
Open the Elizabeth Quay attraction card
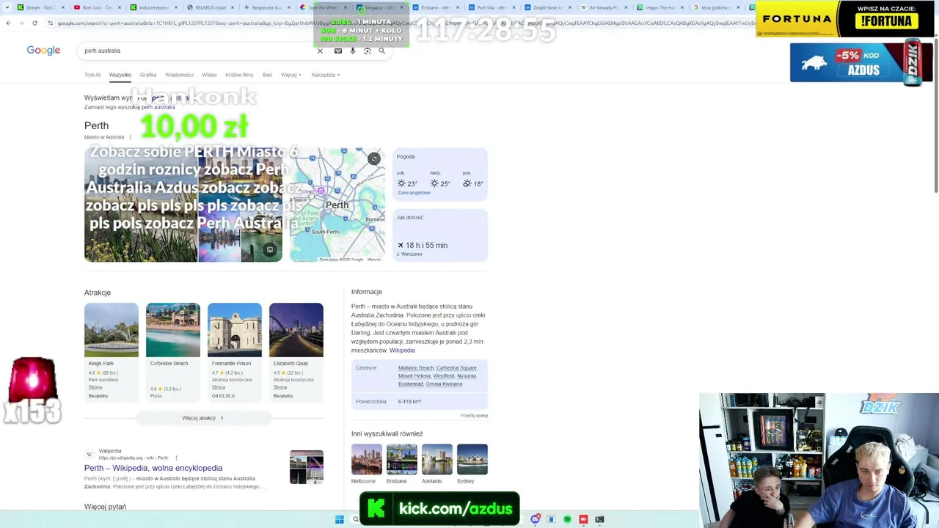(x=296, y=352)
